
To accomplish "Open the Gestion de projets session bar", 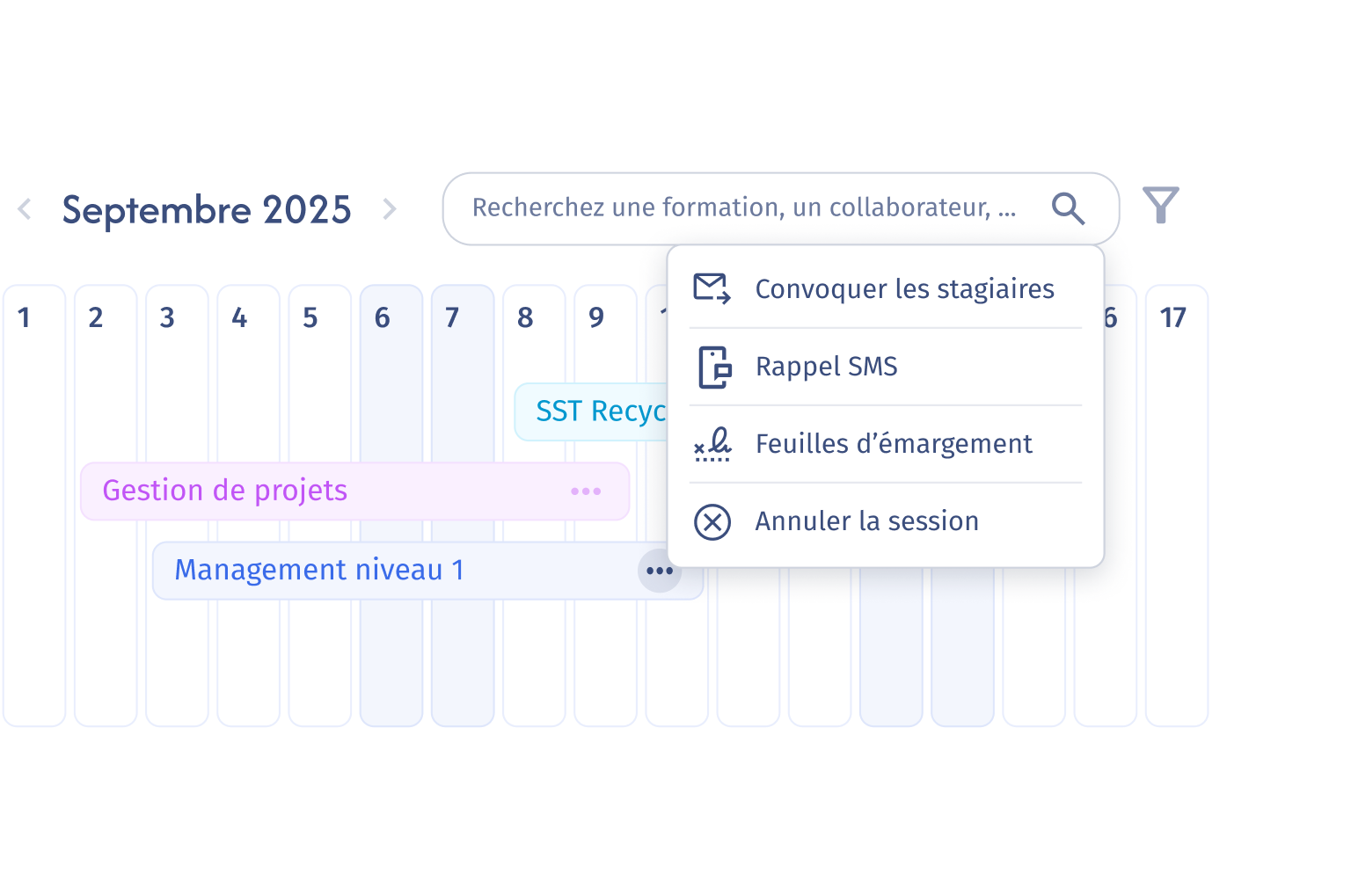I will (354, 491).
